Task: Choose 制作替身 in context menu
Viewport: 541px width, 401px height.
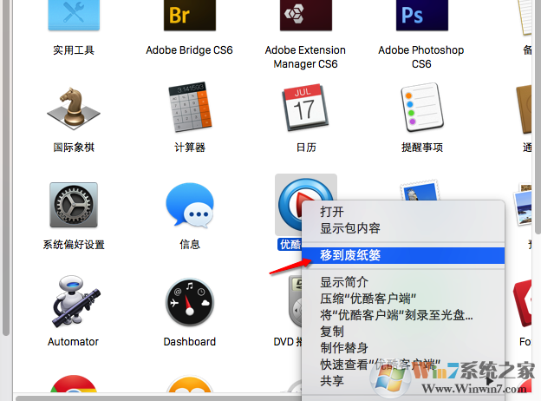Action: 344,348
